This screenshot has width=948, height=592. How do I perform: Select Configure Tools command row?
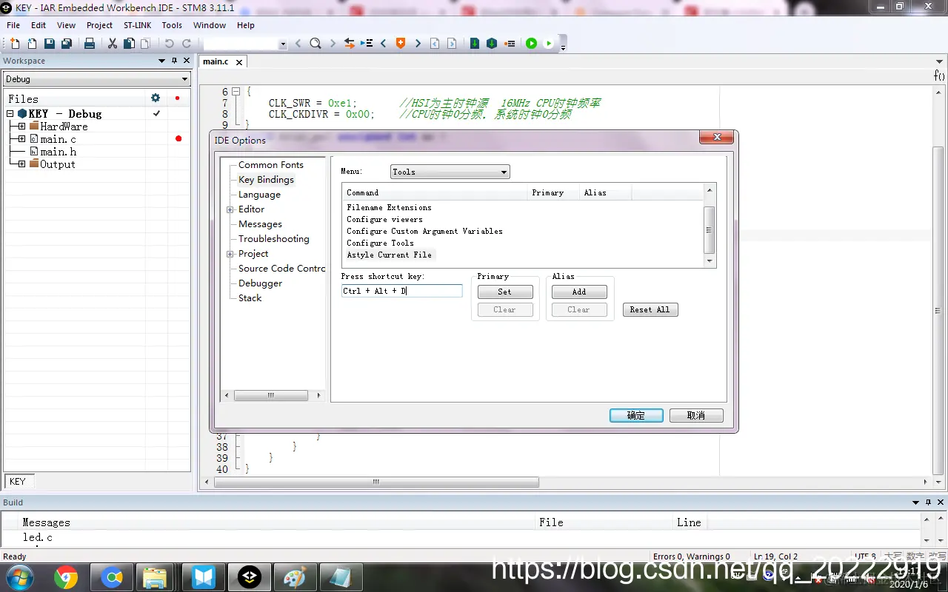click(x=380, y=243)
